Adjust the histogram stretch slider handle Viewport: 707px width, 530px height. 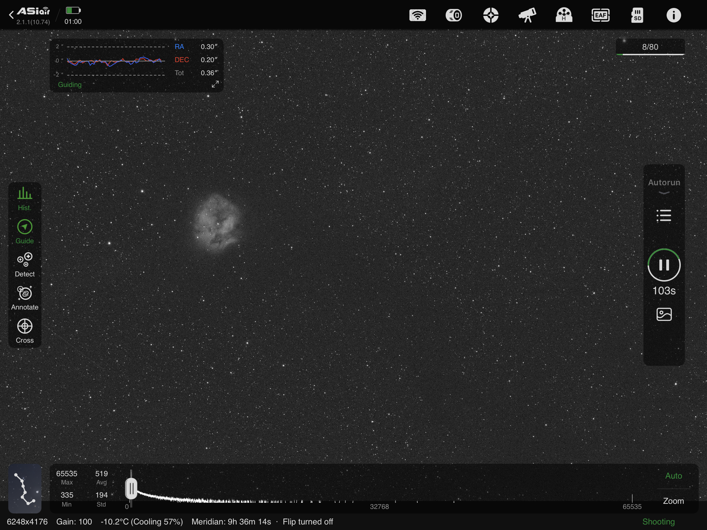[131, 489]
